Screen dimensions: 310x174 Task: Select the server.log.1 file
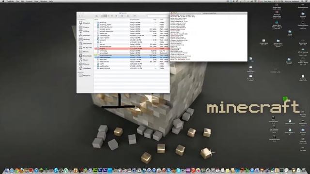click(104, 53)
